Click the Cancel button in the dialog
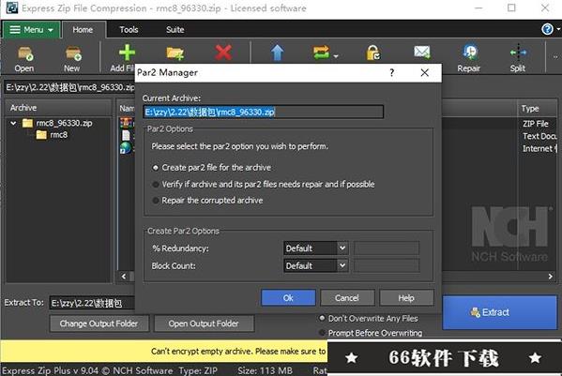This screenshot has height=376, width=562. (347, 298)
